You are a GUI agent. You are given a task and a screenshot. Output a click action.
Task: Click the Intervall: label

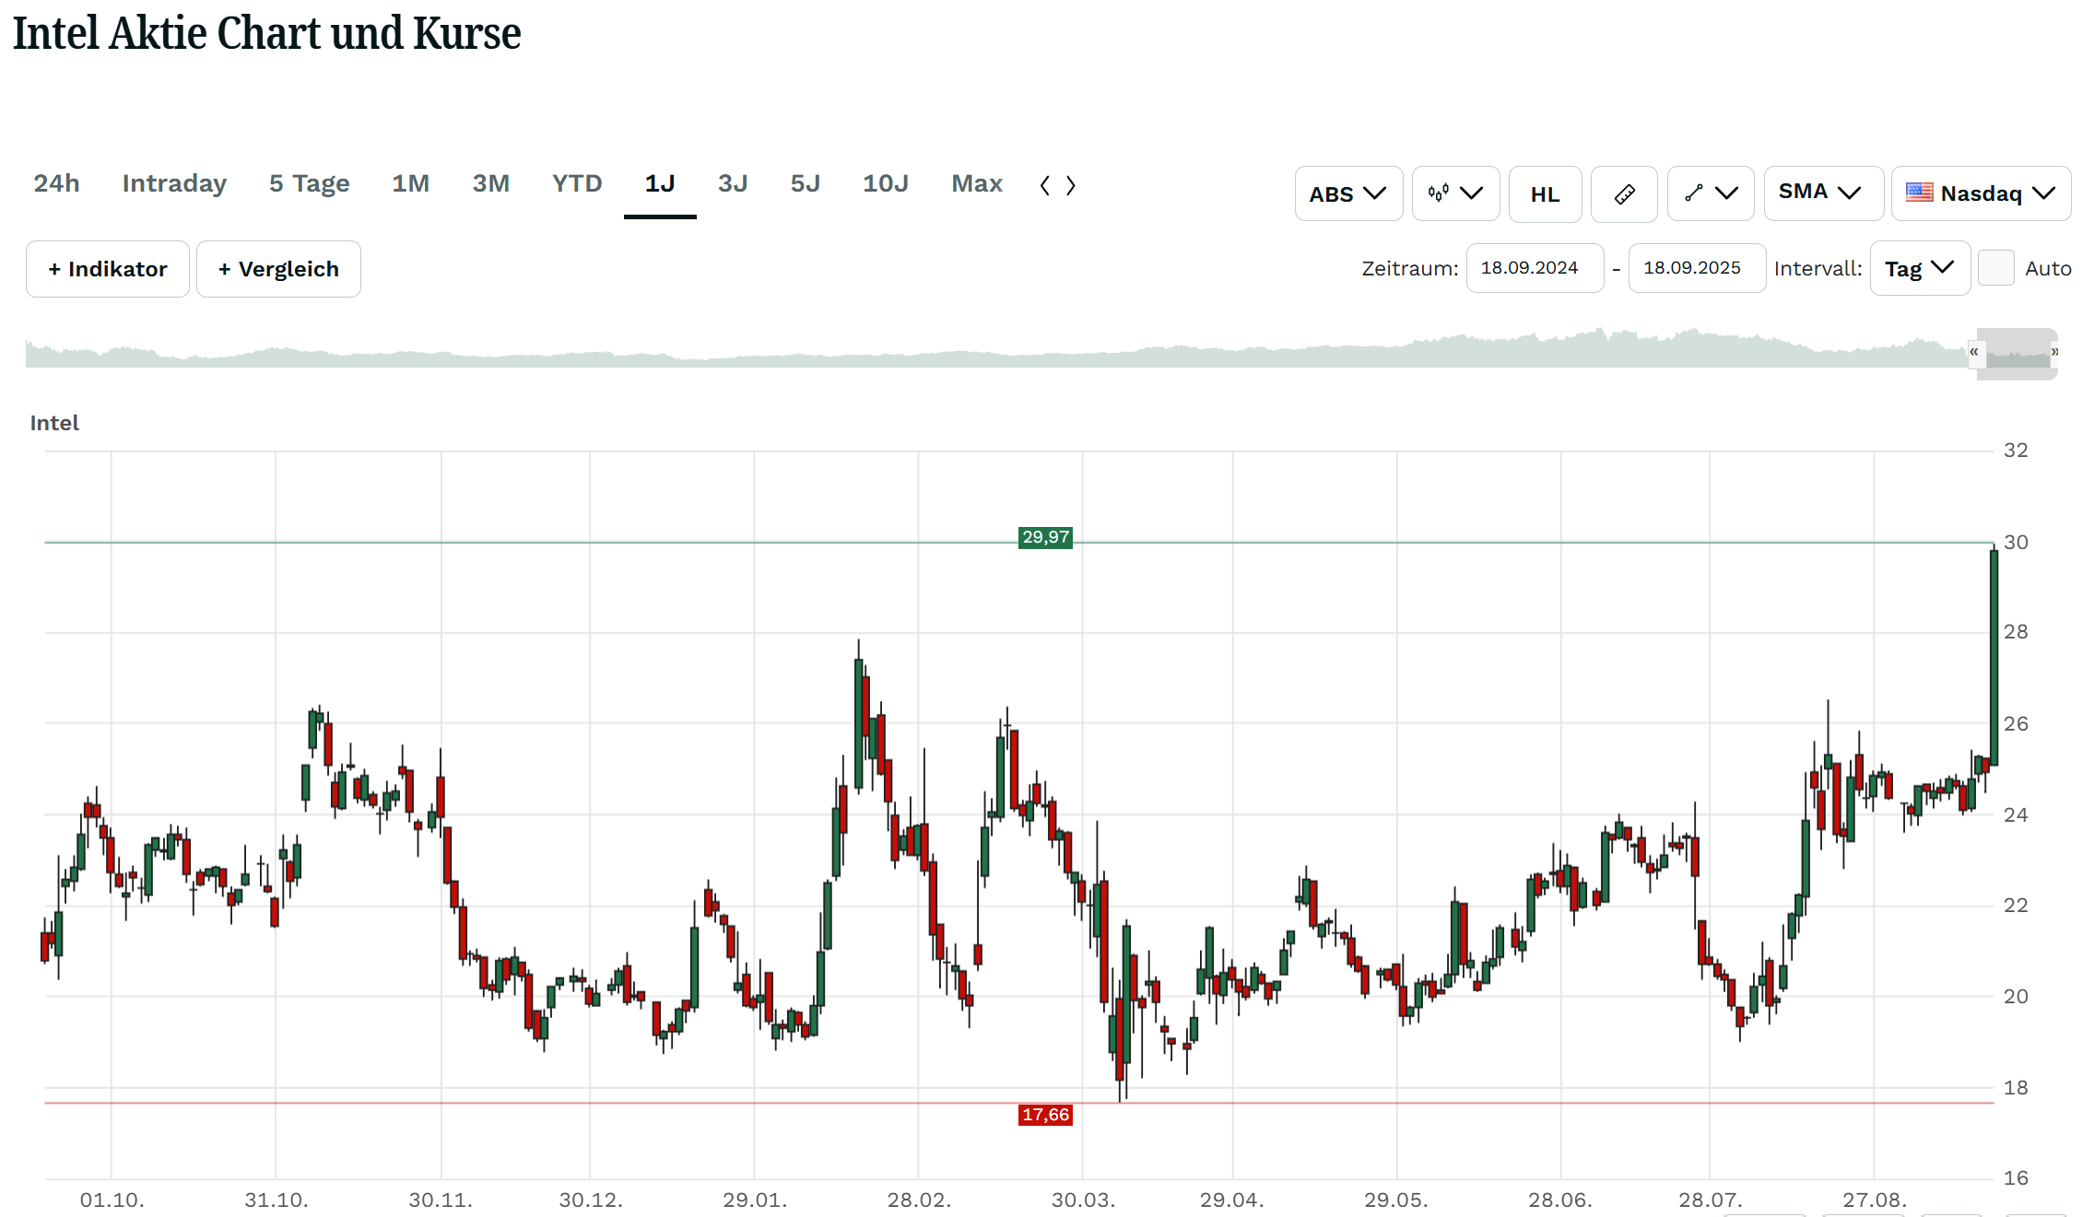[x=1818, y=269]
